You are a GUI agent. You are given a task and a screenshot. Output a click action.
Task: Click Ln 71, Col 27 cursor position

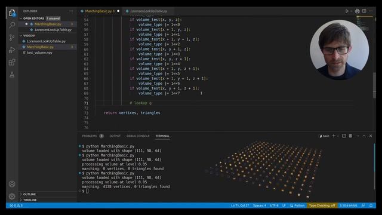[x=240, y=205]
